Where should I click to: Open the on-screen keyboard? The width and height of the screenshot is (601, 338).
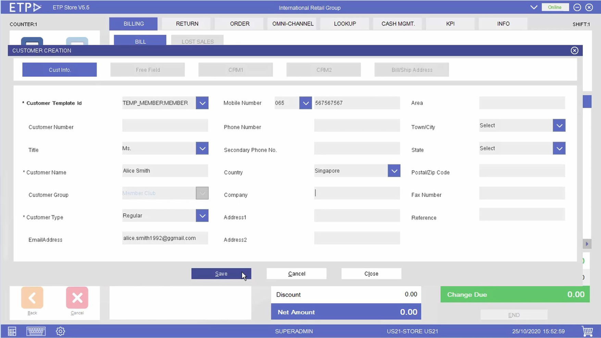[36, 331]
